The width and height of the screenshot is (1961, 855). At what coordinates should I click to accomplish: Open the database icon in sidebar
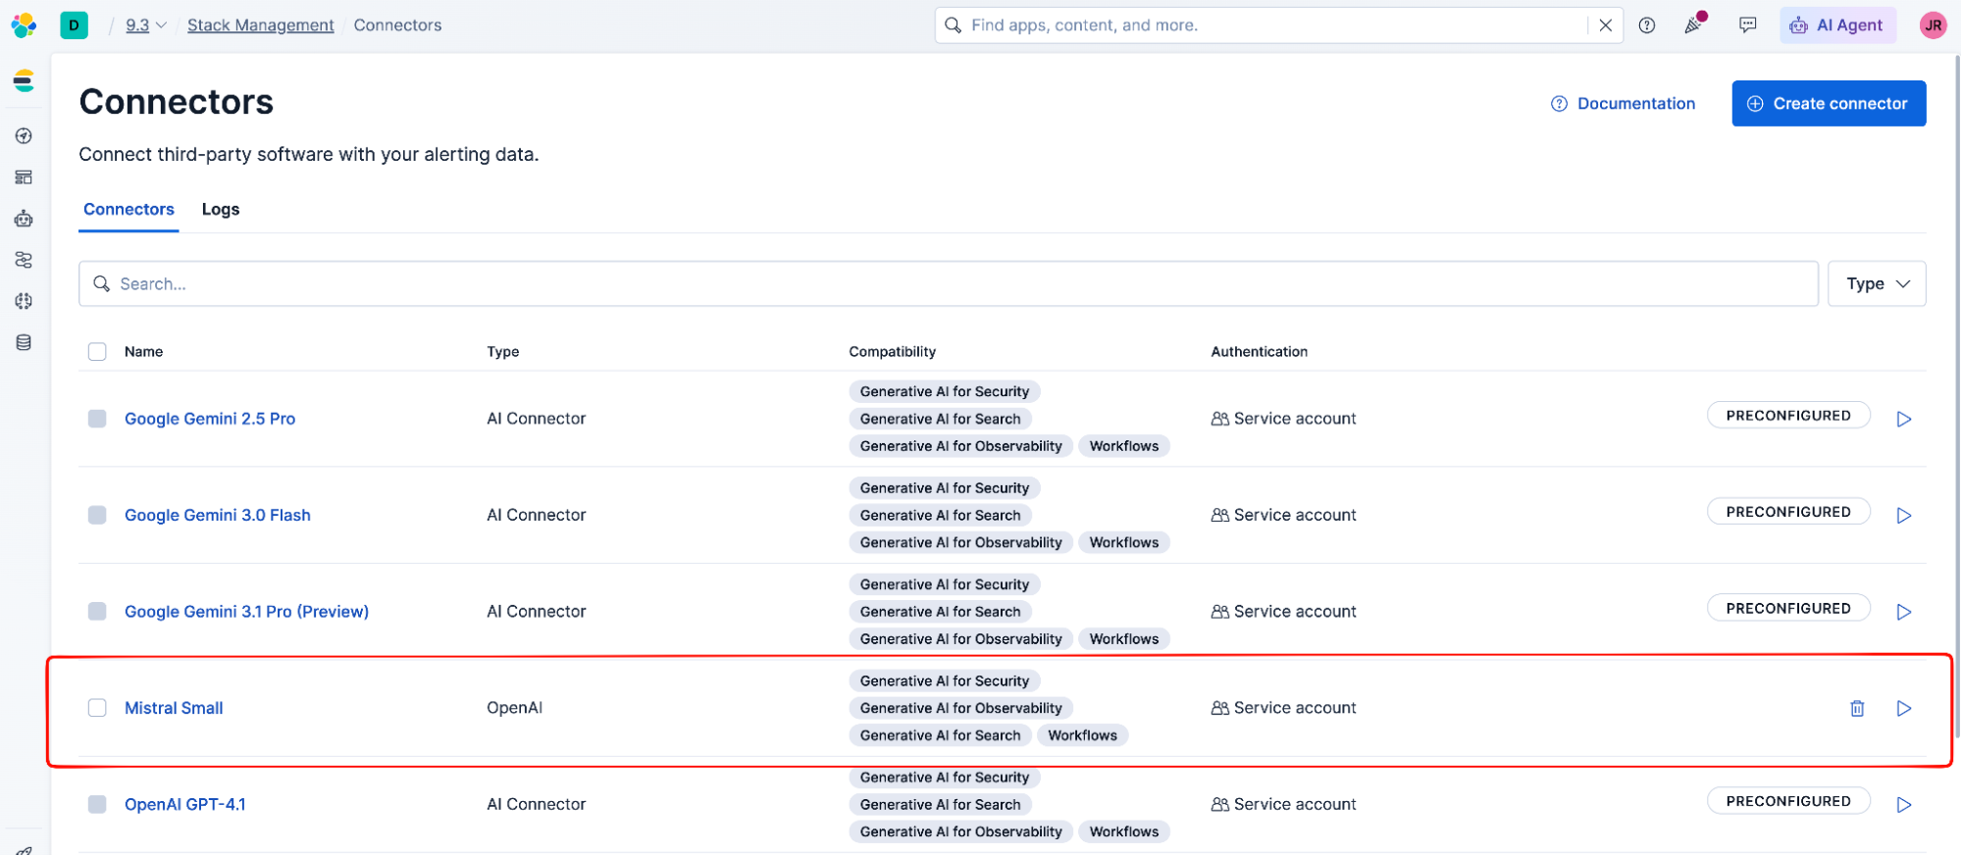click(24, 342)
